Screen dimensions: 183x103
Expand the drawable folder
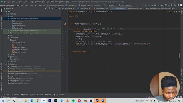click(x=8, y=38)
